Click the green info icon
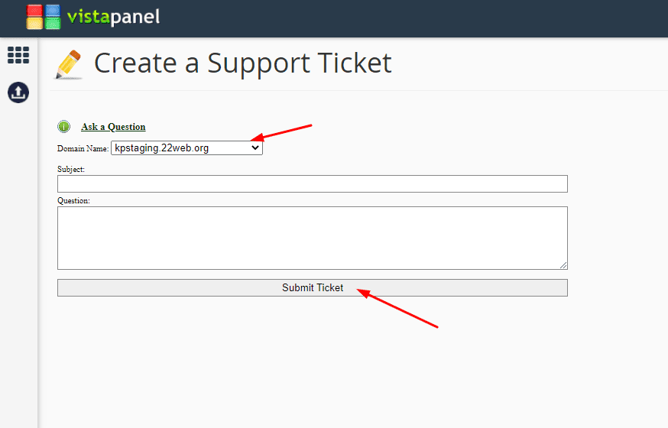 [64, 126]
